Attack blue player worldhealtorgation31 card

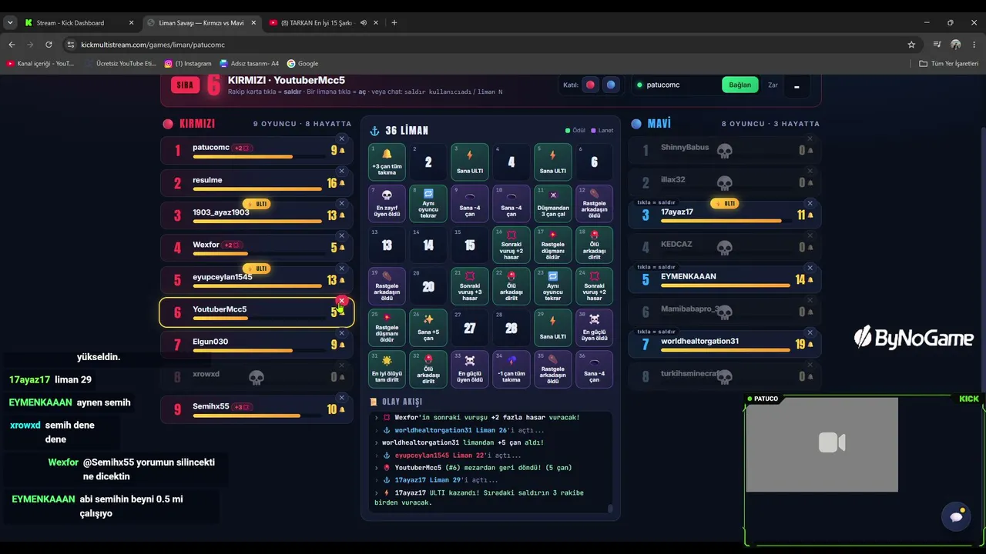724,344
